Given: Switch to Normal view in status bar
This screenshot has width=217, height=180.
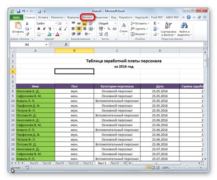Looking at the screenshot, I should tap(148, 168).
